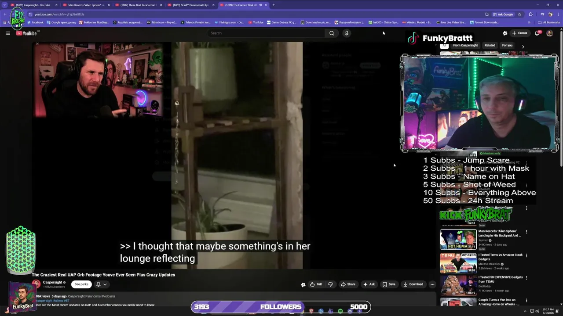Open options for 50 EXPENSIVE Gadgets video

(526, 278)
